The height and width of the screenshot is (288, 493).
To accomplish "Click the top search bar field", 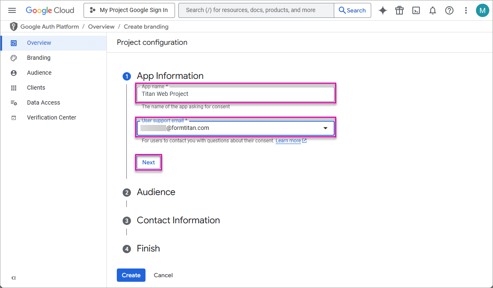I will 256,10.
